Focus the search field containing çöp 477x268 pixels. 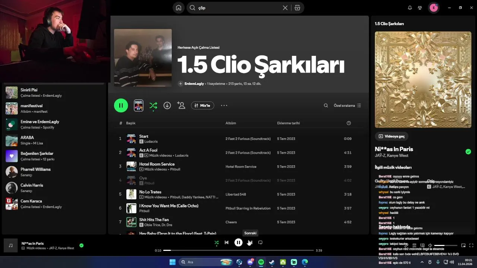[x=238, y=8]
